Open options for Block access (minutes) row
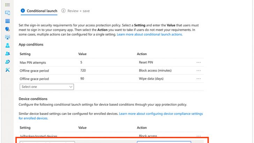Image resolution: width=254 pixels, height=143 pixels. [x=199, y=70]
